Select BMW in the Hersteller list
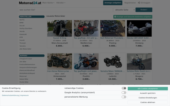The width and height of the screenshot is (170, 106). pos(22,23)
